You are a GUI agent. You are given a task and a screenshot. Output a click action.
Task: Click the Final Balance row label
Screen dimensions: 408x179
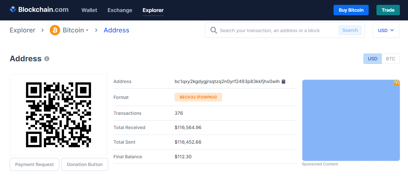click(x=128, y=157)
